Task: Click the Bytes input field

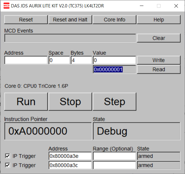Action: (81, 60)
